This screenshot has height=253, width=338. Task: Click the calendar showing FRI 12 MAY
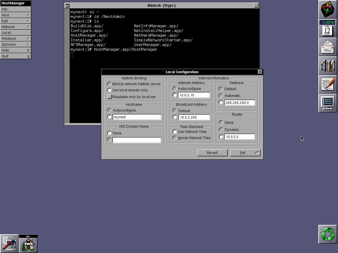[x=327, y=30]
